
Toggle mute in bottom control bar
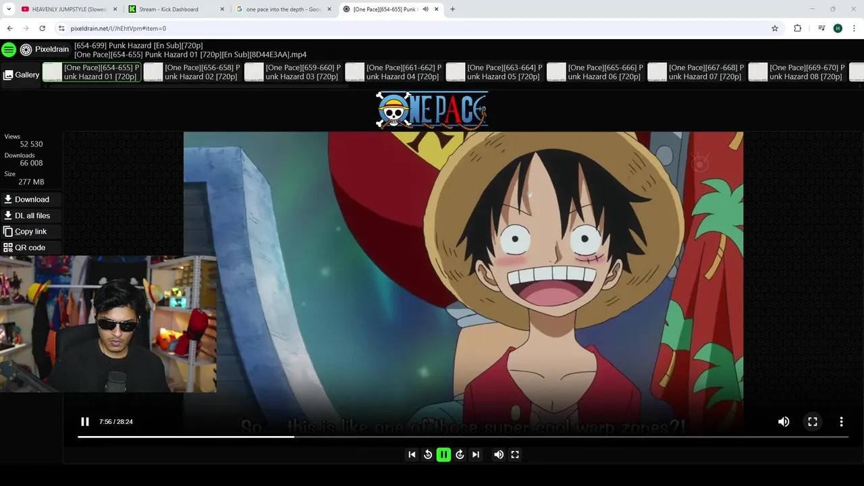[x=499, y=455]
